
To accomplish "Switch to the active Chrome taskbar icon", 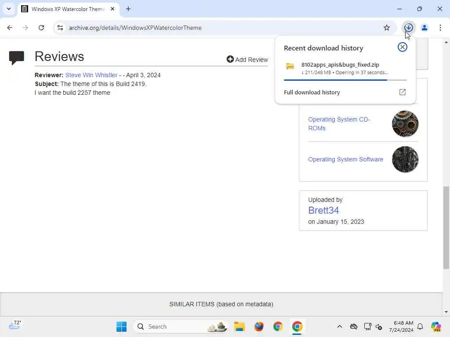I will tap(297, 326).
